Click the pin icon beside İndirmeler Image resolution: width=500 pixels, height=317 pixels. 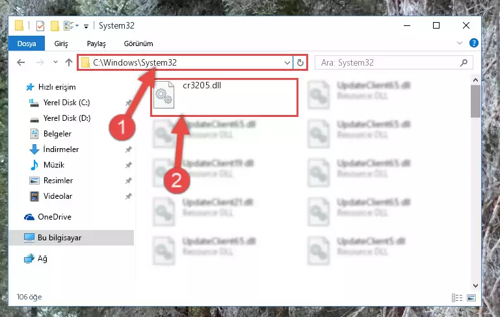click(129, 149)
